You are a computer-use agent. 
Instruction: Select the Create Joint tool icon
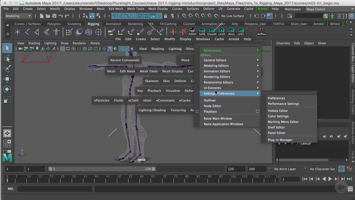[27, 32]
